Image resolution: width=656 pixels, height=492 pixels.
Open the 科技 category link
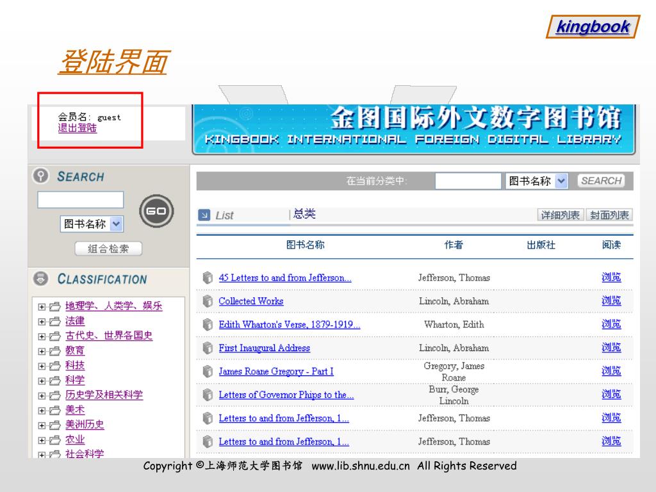(75, 365)
